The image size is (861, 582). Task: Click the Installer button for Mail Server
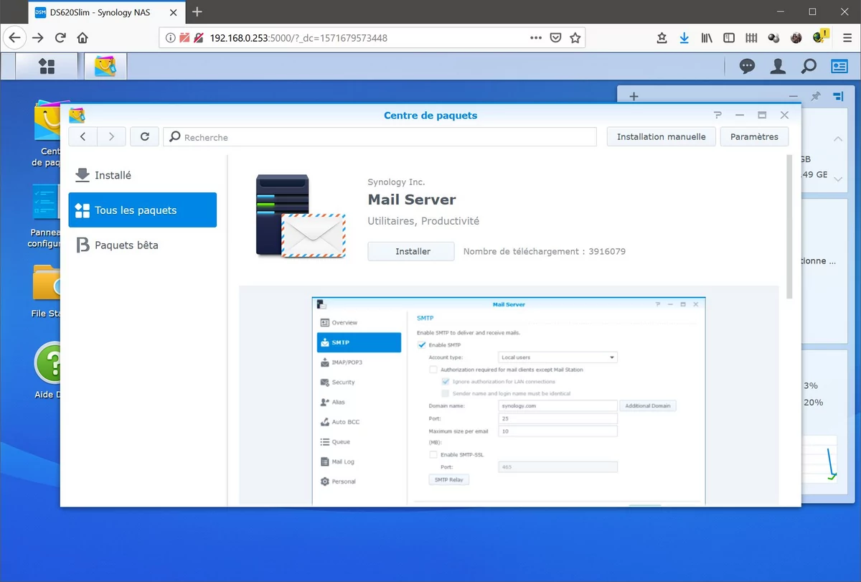coord(411,251)
